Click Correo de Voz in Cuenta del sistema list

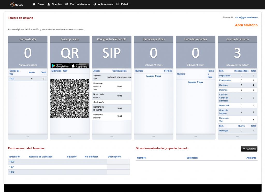pyautogui.click(x=224, y=120)
